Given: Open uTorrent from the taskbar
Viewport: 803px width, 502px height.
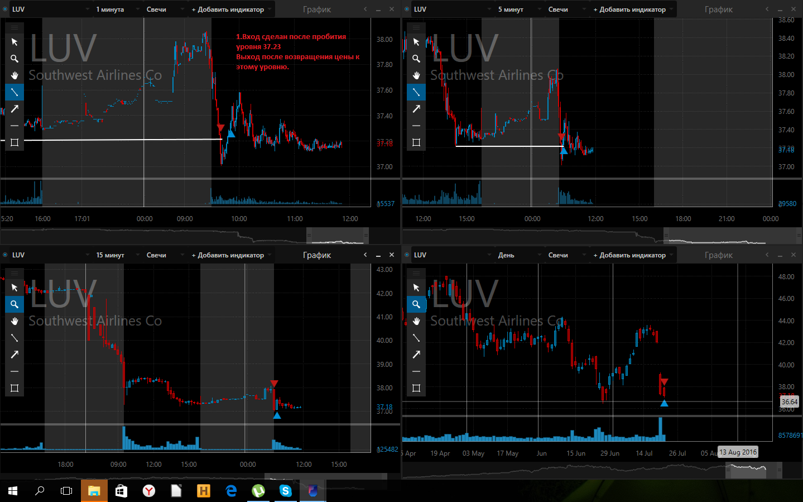Looking at the screenshot, I should [x=258, y=491].
